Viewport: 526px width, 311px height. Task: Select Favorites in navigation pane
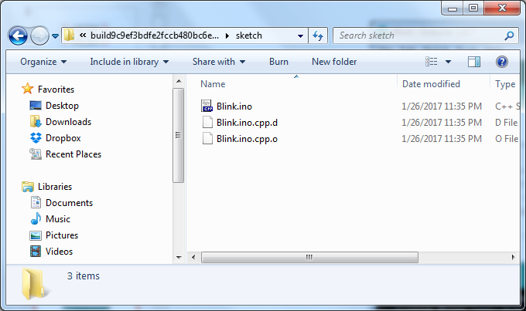tap(56, 90)
